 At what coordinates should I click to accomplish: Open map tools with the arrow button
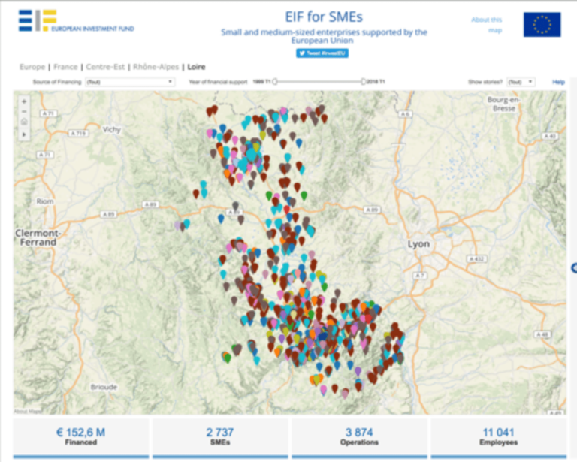(24, 134)
